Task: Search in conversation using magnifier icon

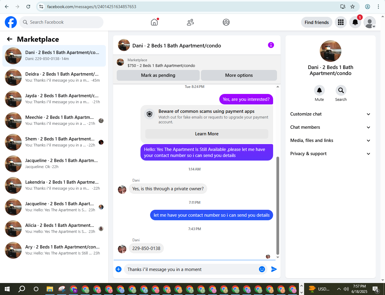Action: (x=341, y=90)
